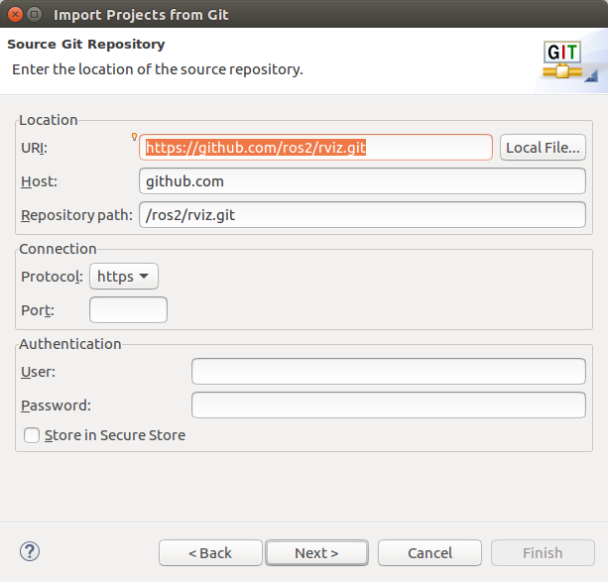Open the Protocol dropdown showing https
Viewport: 608px width, 582px height.
[124, 277]
